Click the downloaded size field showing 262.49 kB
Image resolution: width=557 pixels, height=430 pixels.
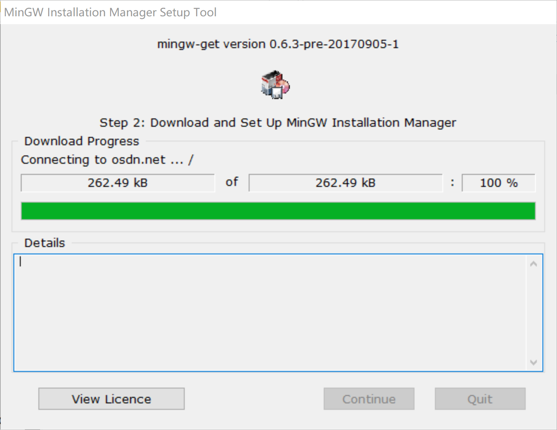click(118, 183)
